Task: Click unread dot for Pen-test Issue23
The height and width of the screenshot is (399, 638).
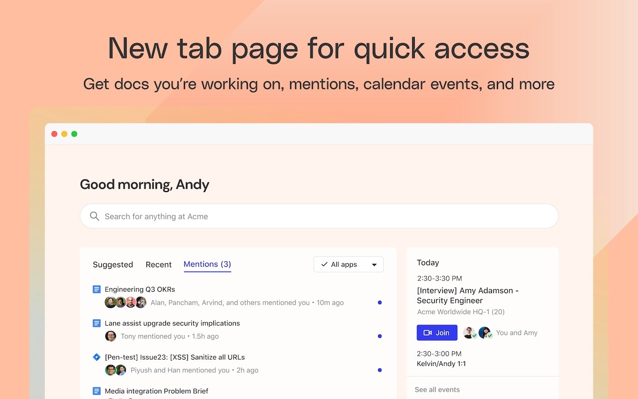Action: 380,370
